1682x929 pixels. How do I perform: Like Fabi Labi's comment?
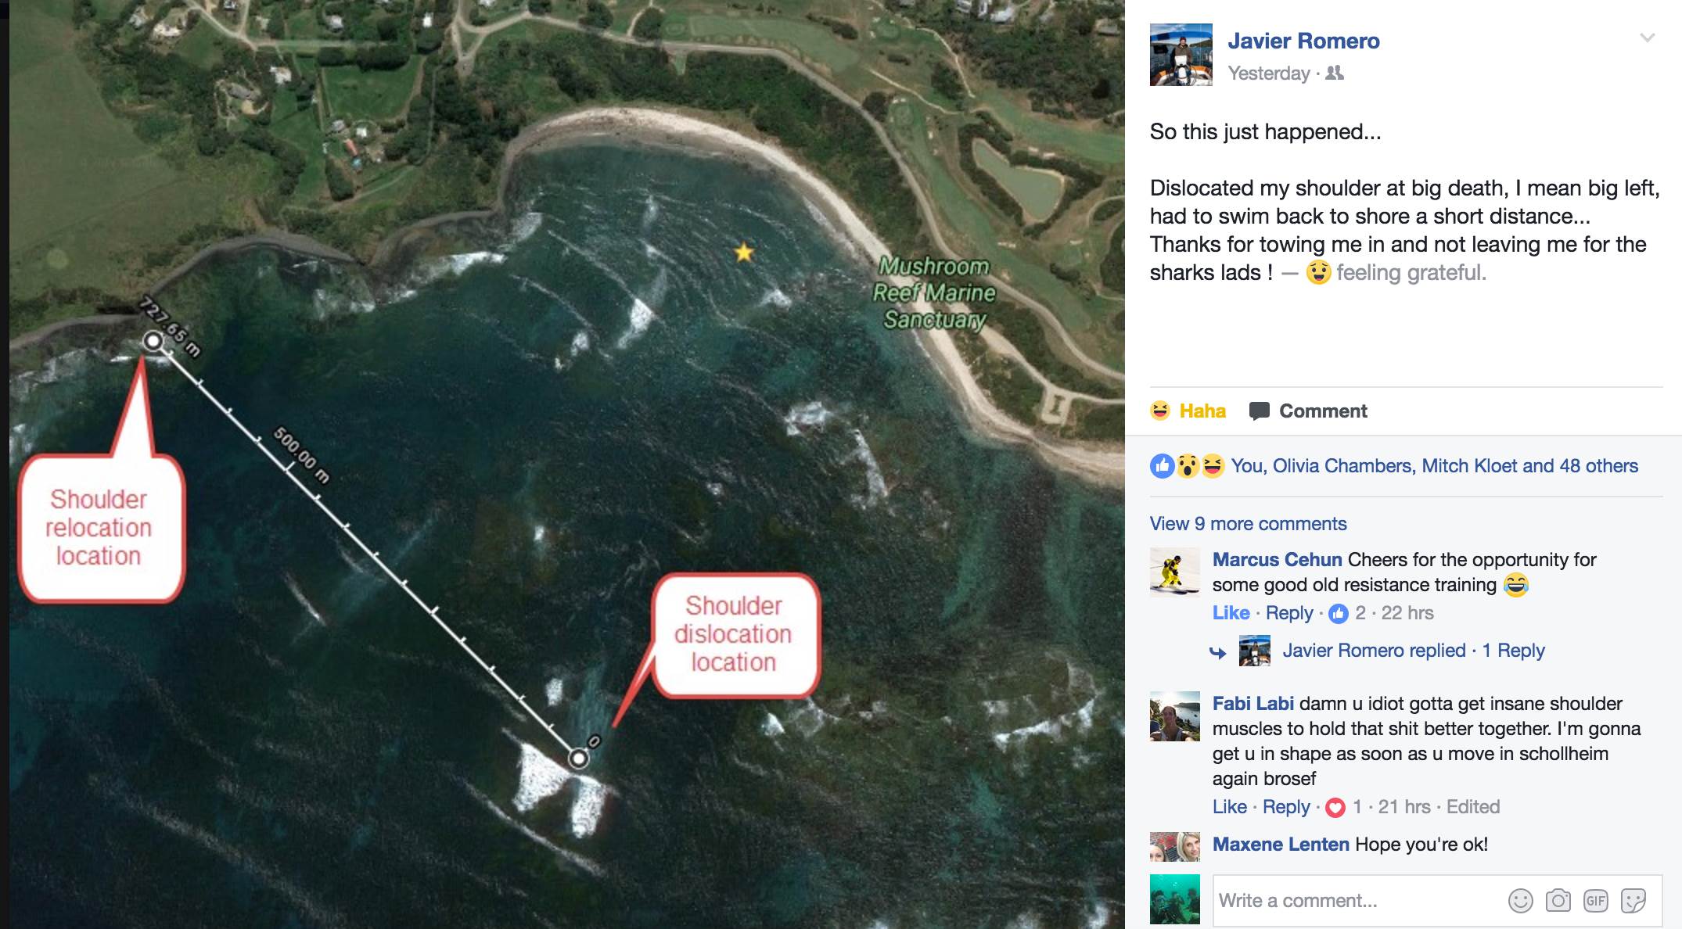tap(1229, 807)
